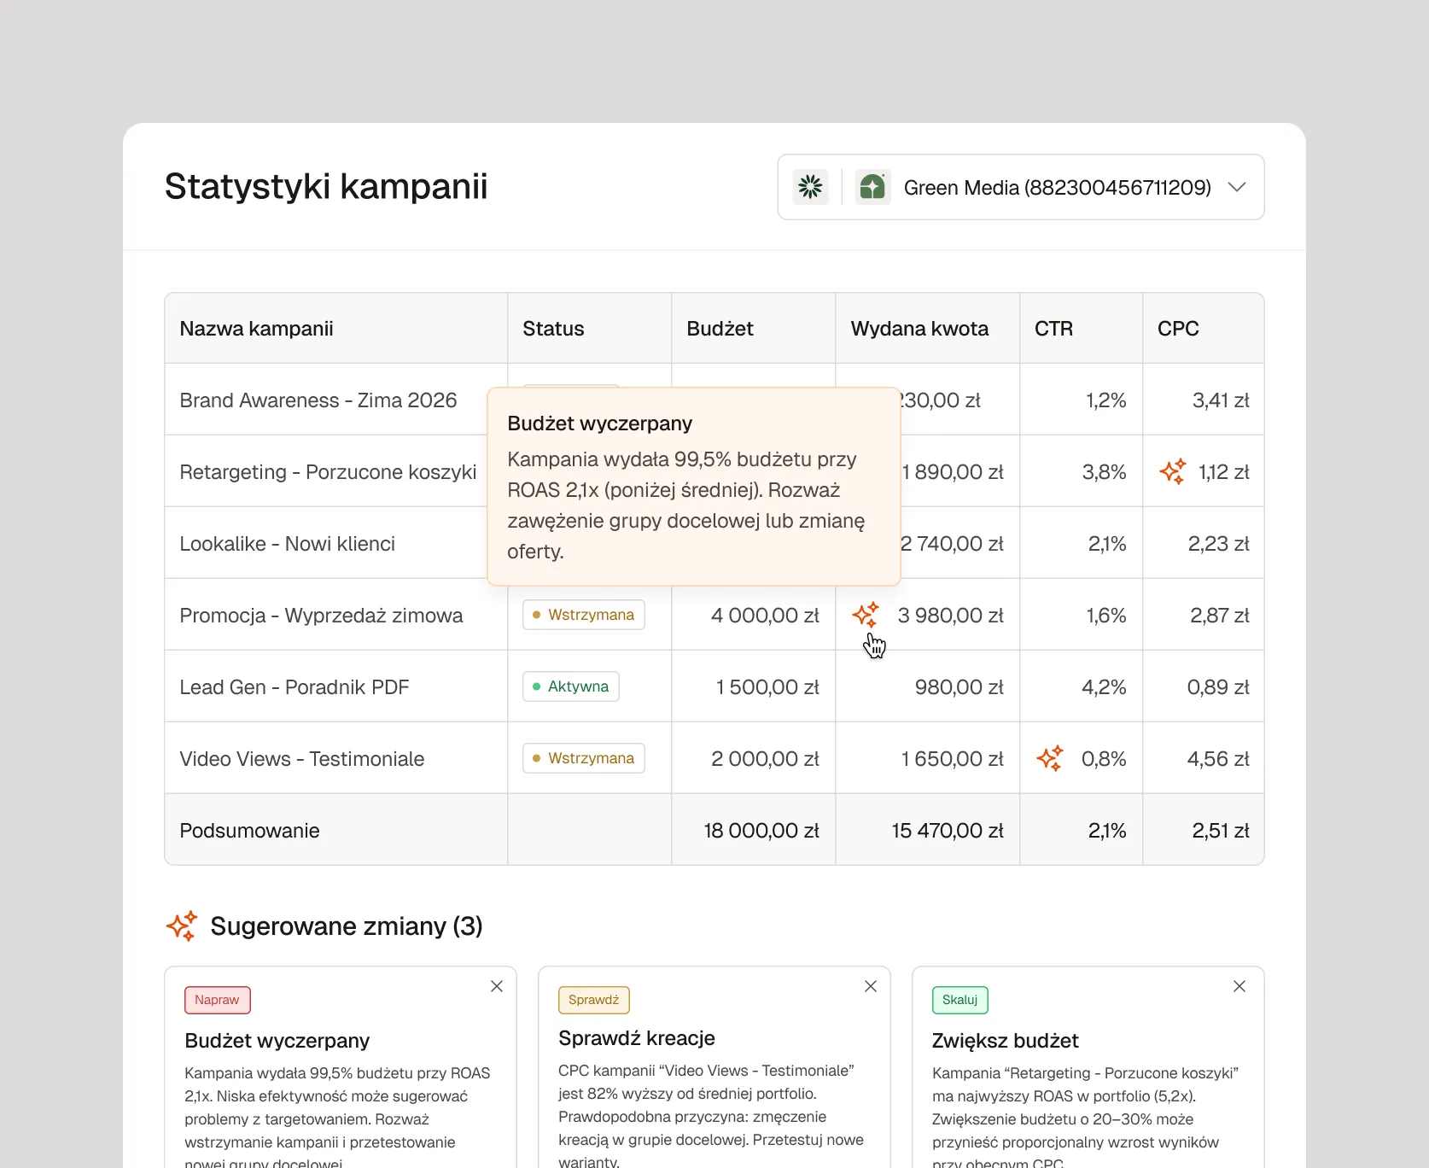
Task: Toggle the Wstrzymana status on Video Views campaign
Action: tap(583, 757)
